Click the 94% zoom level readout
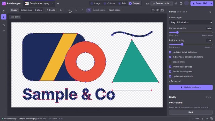Image resolution: width=215 pixels, height=121 pixels. (x=198, y=119)
